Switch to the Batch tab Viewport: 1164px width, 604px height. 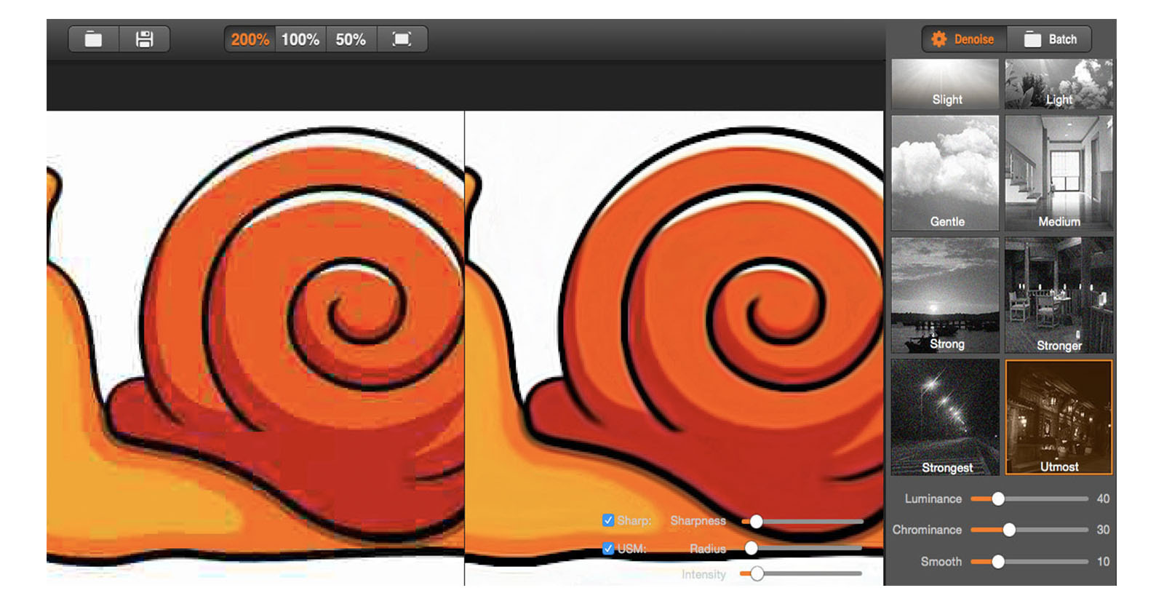tap(1050, 39)
